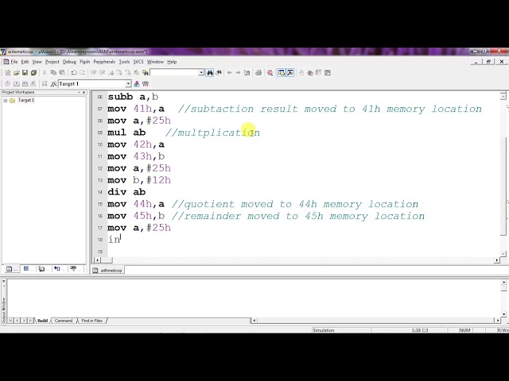Open the Tools menu

click(x=124, y=62)
